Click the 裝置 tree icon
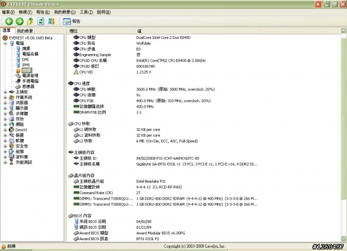347x251 pixels. coord(11,135)
